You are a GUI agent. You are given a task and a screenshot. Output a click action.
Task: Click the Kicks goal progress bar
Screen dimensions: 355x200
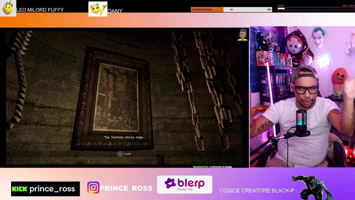(x=316, y=9)
